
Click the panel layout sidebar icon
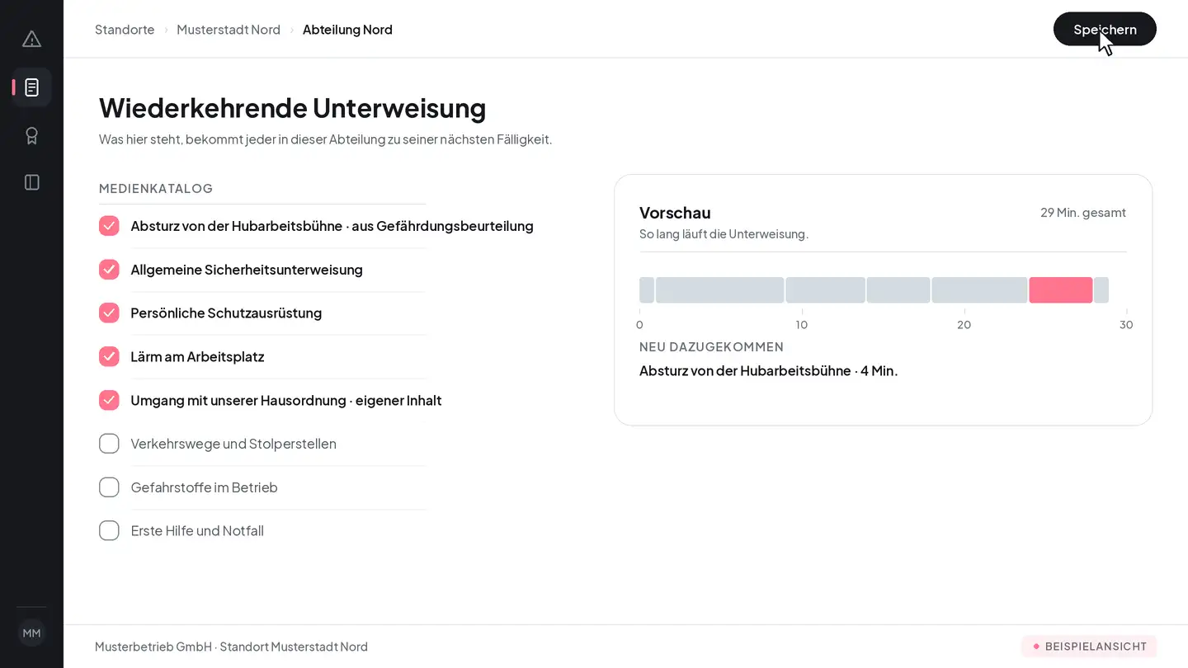click(31, 182)
